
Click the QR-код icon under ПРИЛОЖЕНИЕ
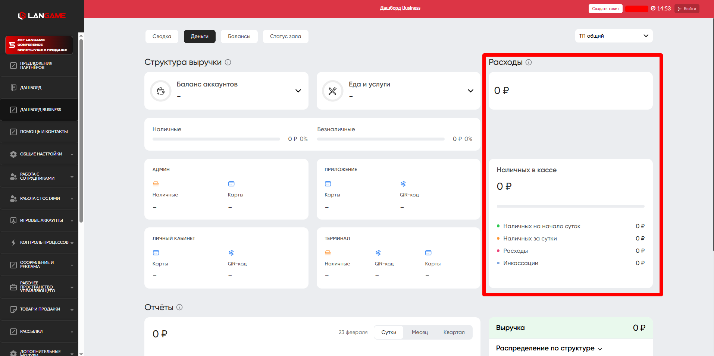403,184
